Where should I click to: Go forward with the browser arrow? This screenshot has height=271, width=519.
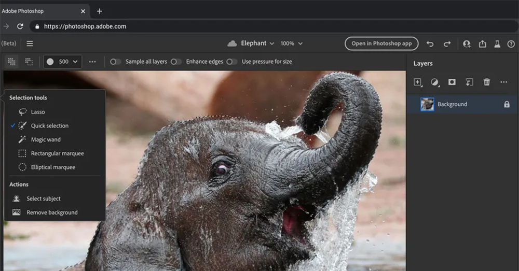[6, 26]
